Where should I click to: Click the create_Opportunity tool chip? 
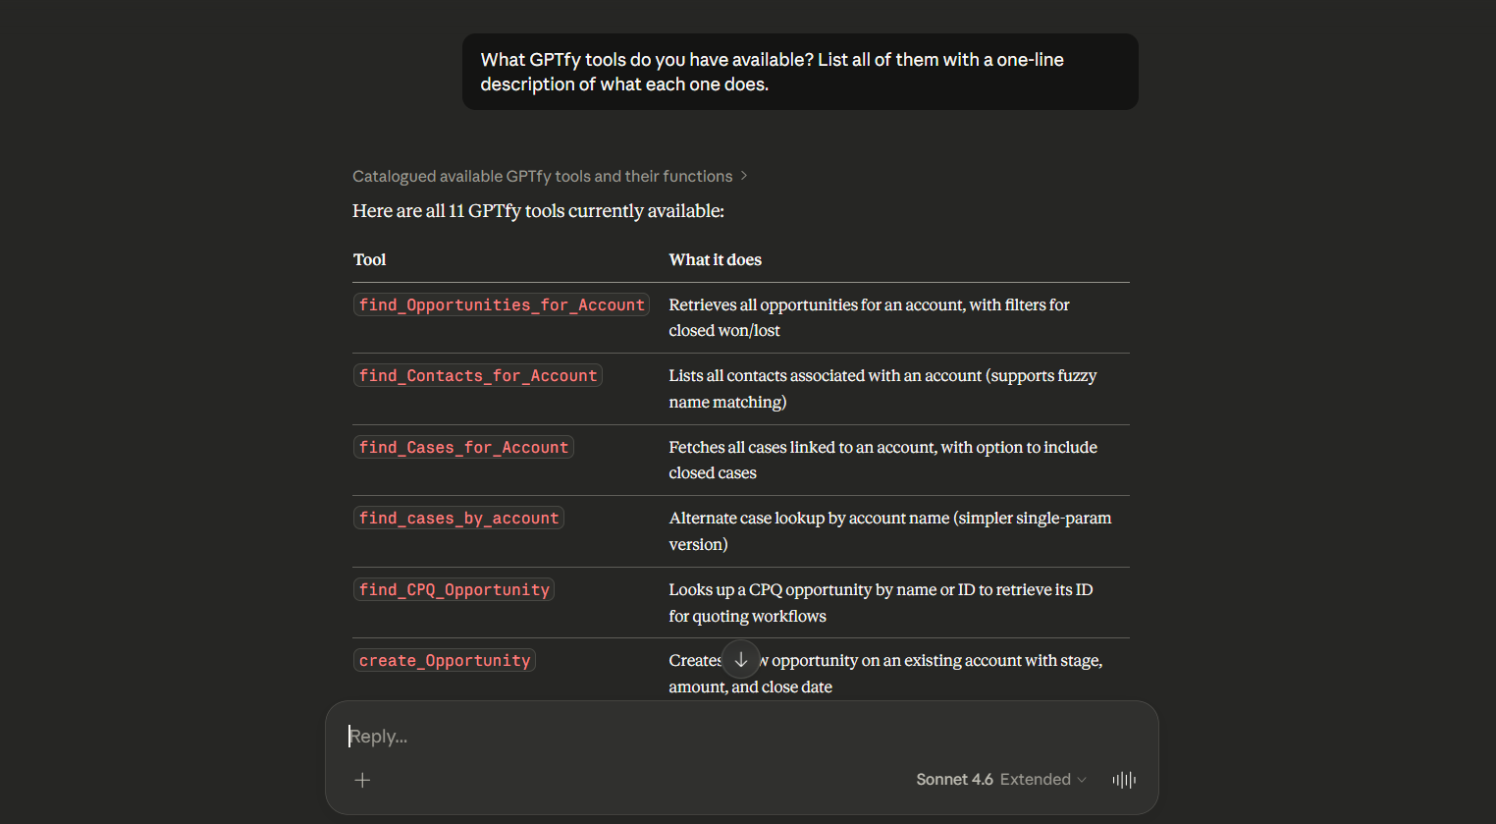(x=444, y=660)
